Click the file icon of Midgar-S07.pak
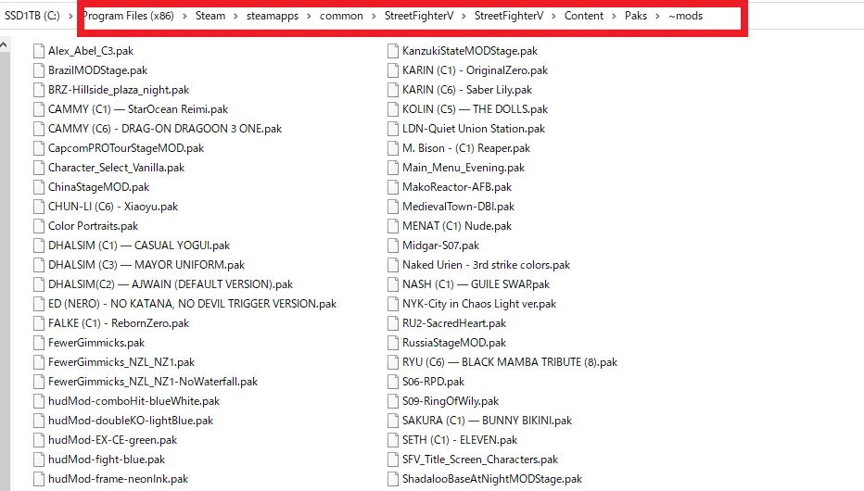 tap(393, 245)
